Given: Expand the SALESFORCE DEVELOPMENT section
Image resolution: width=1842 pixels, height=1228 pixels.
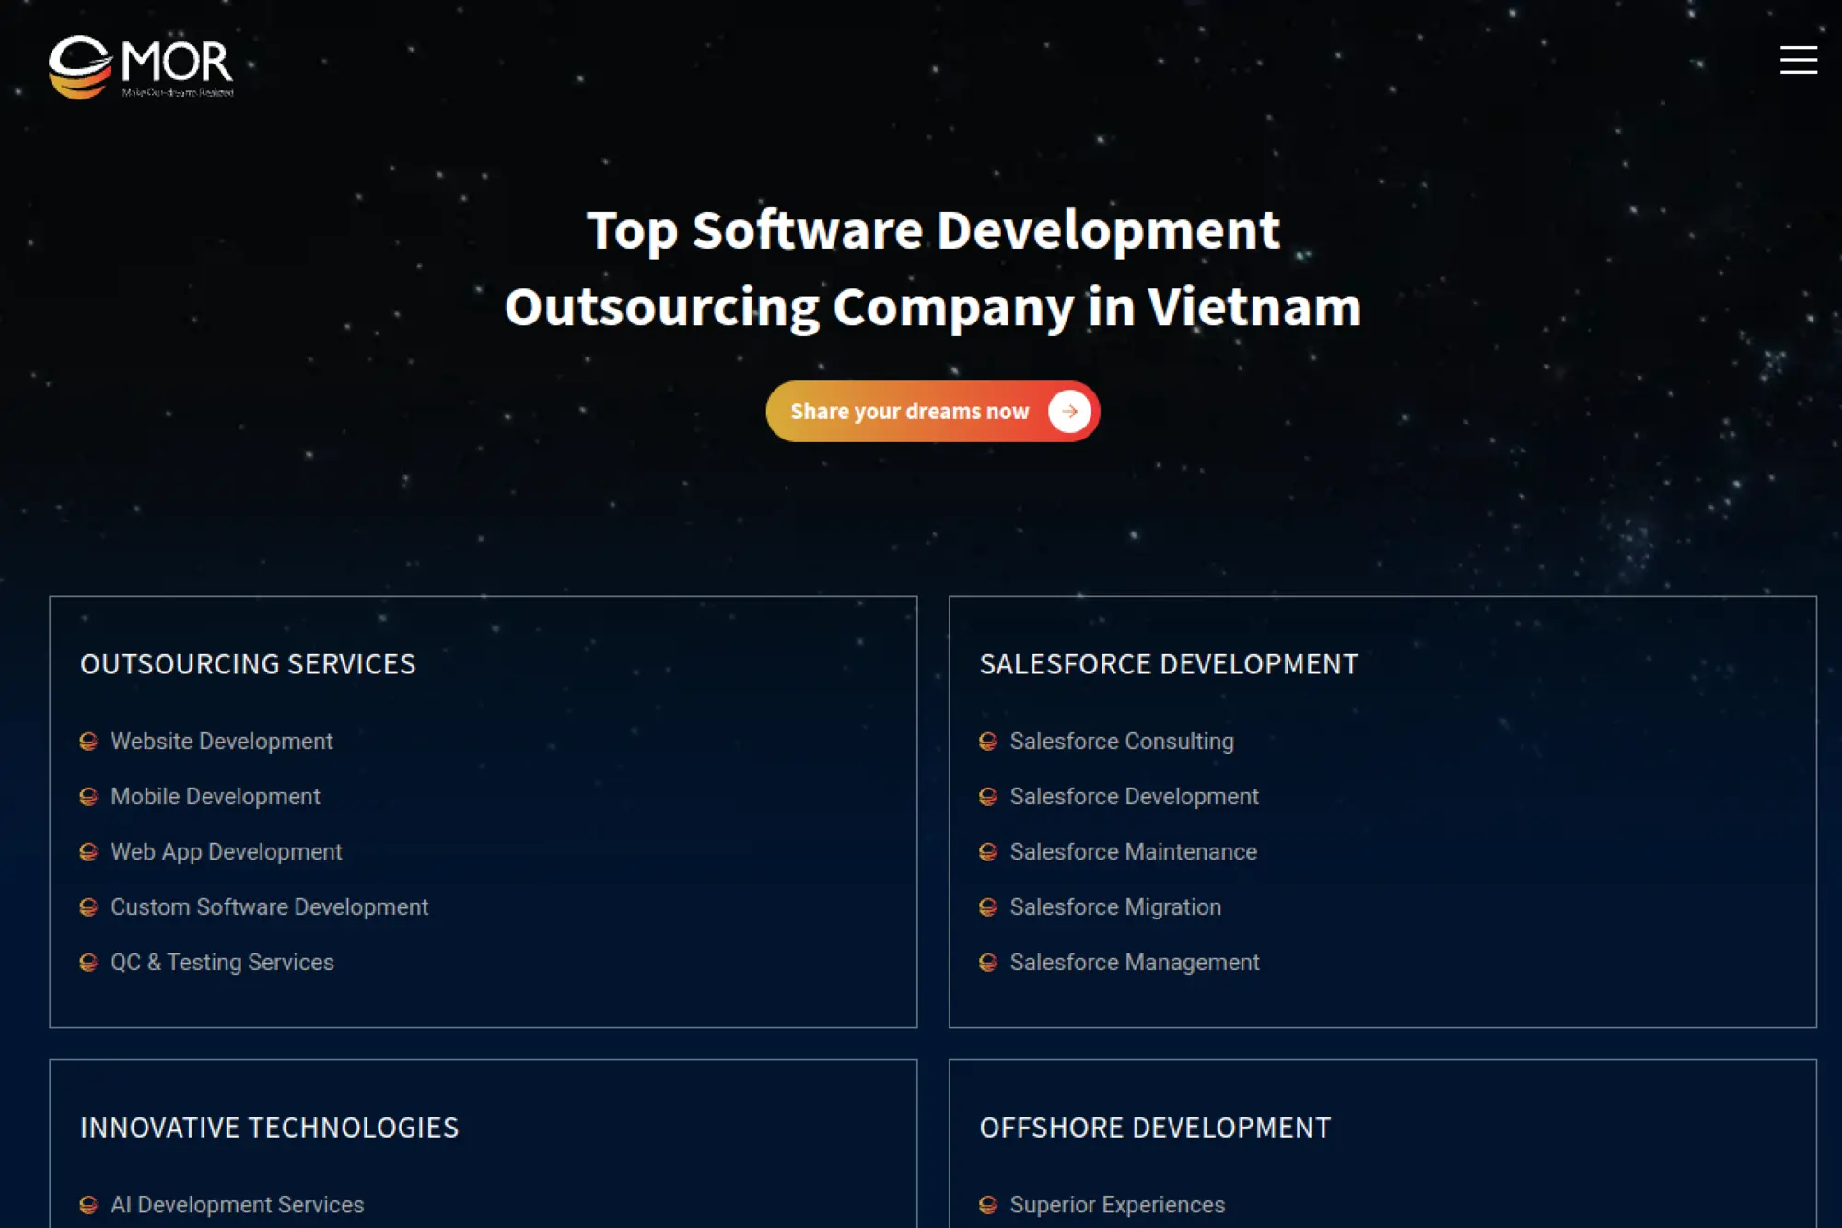Looking at the screenshot, I should (1168, 664).
